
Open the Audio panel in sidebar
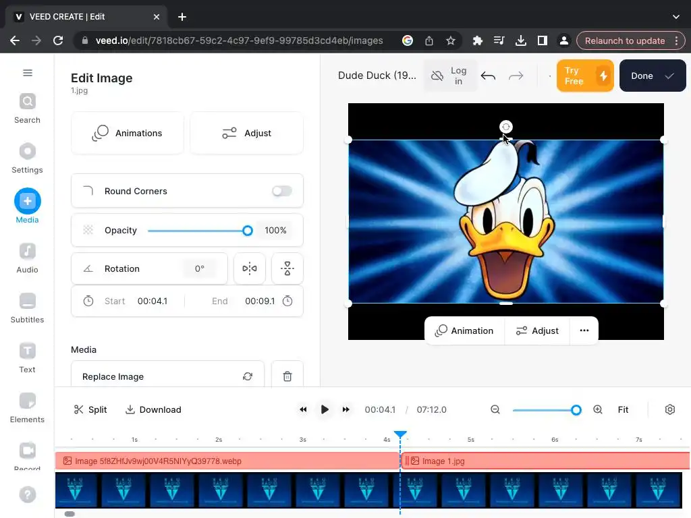click(x=27, y=258)
